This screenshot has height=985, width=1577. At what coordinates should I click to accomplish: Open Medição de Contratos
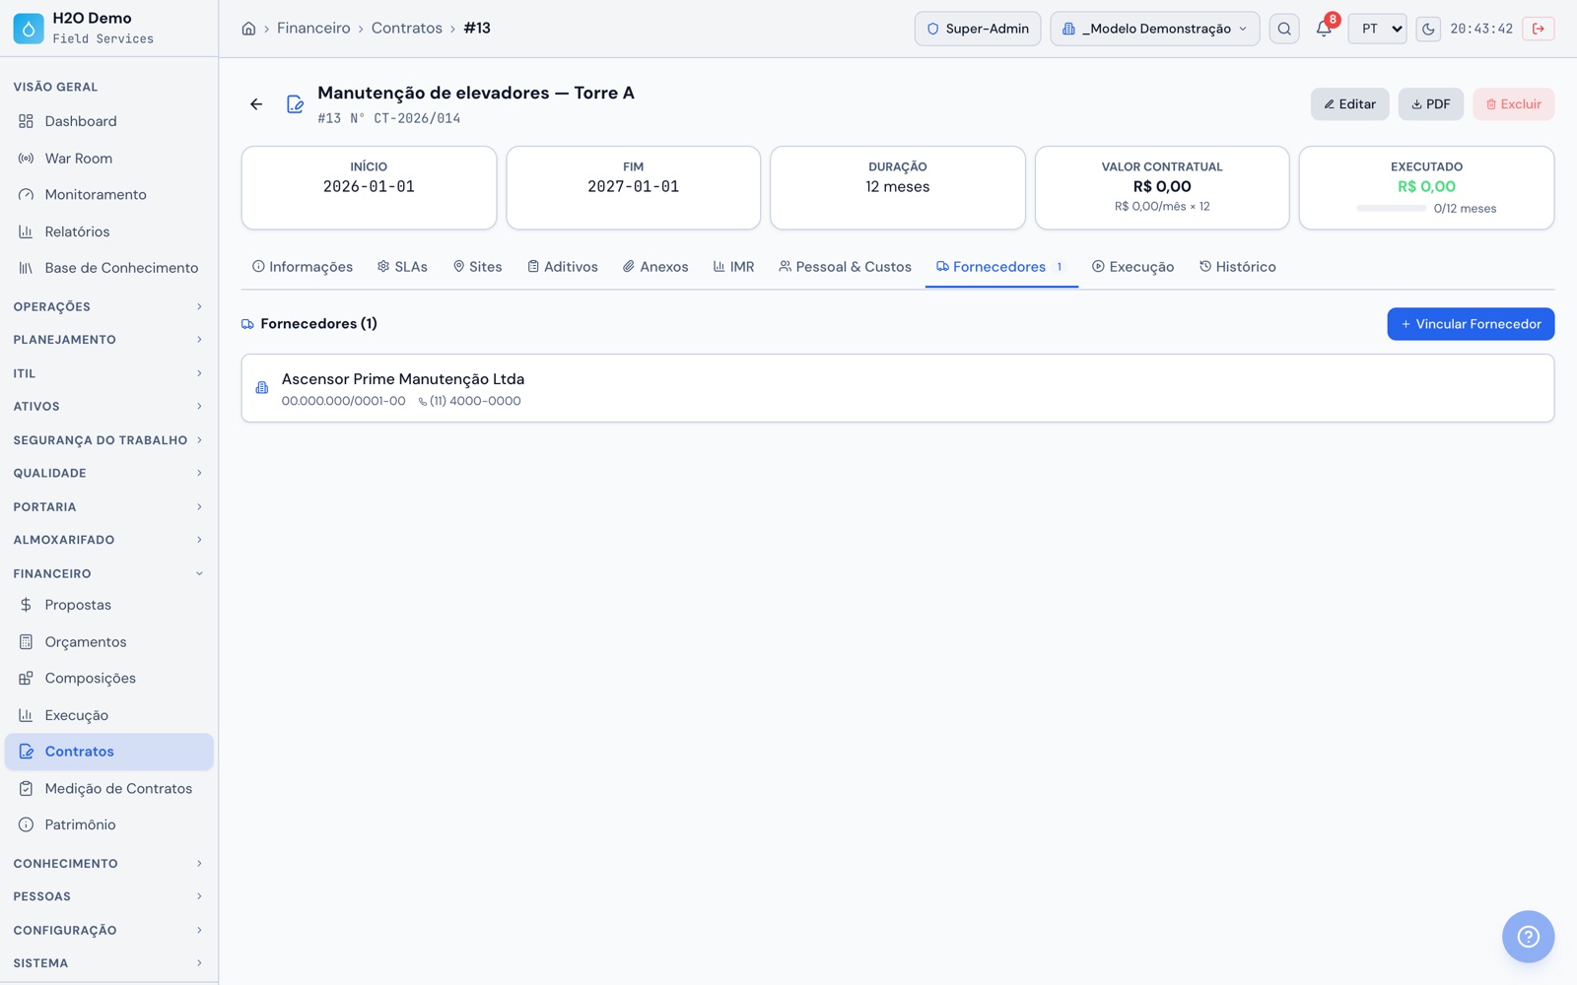pyautogui.click(x=108, y=788)
